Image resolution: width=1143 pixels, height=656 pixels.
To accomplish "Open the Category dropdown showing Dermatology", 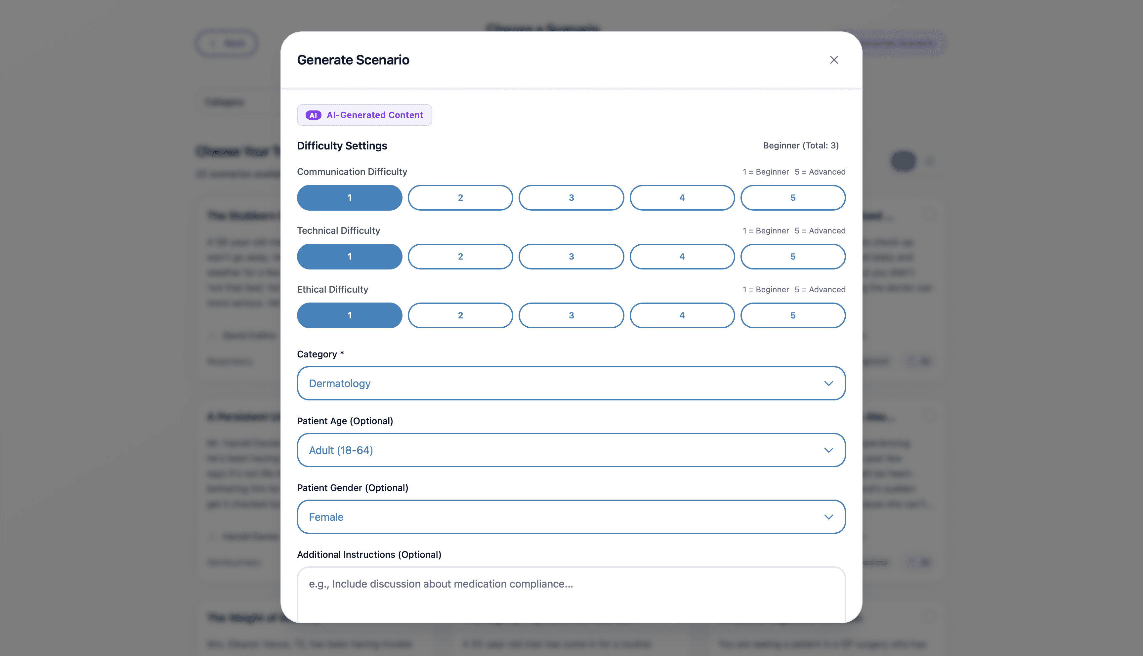I will [x=571, y=384].
